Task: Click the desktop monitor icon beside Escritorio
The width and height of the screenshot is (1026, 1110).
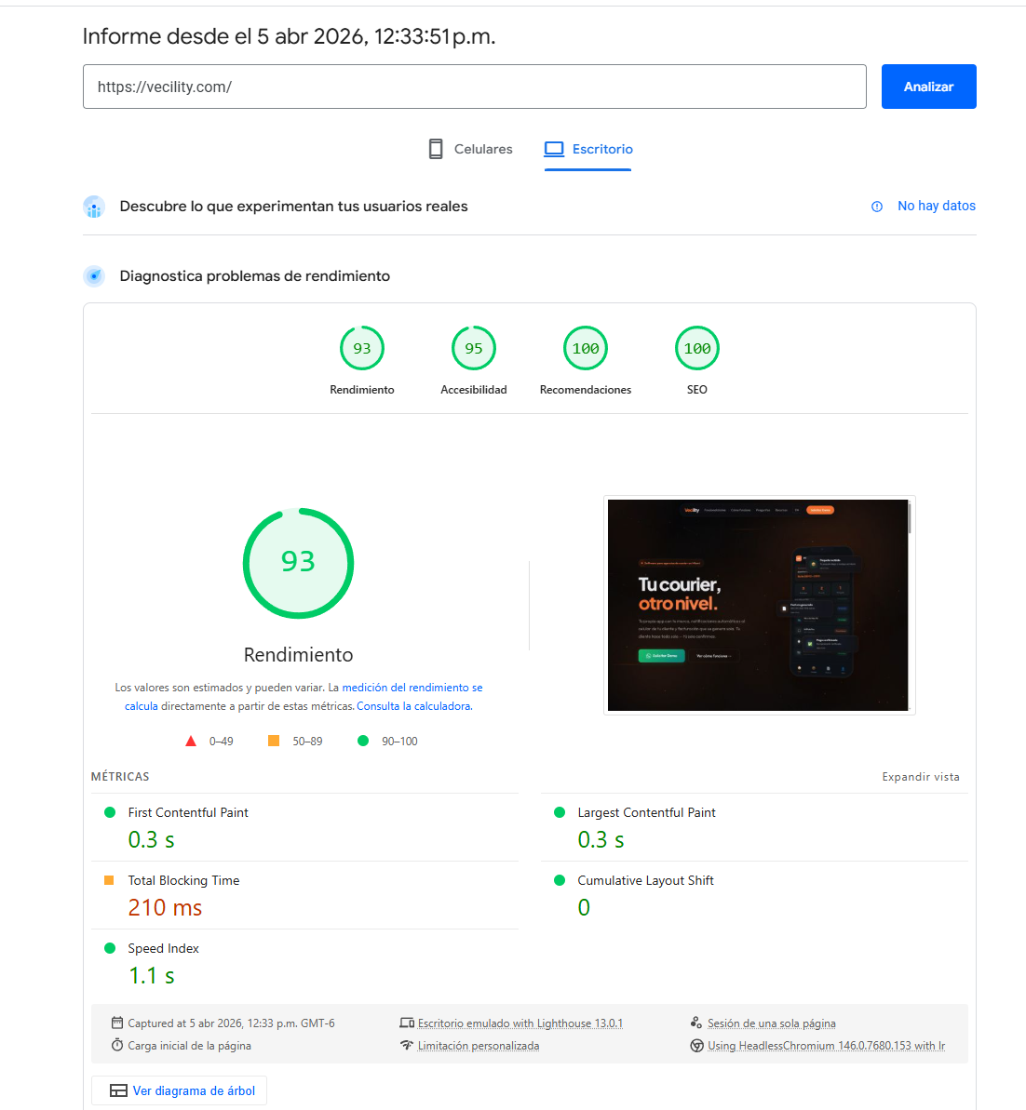Action: 553,150
